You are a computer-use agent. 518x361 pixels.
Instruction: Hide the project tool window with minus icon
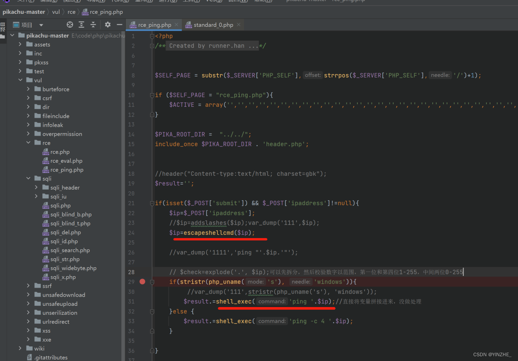[119, 25]
